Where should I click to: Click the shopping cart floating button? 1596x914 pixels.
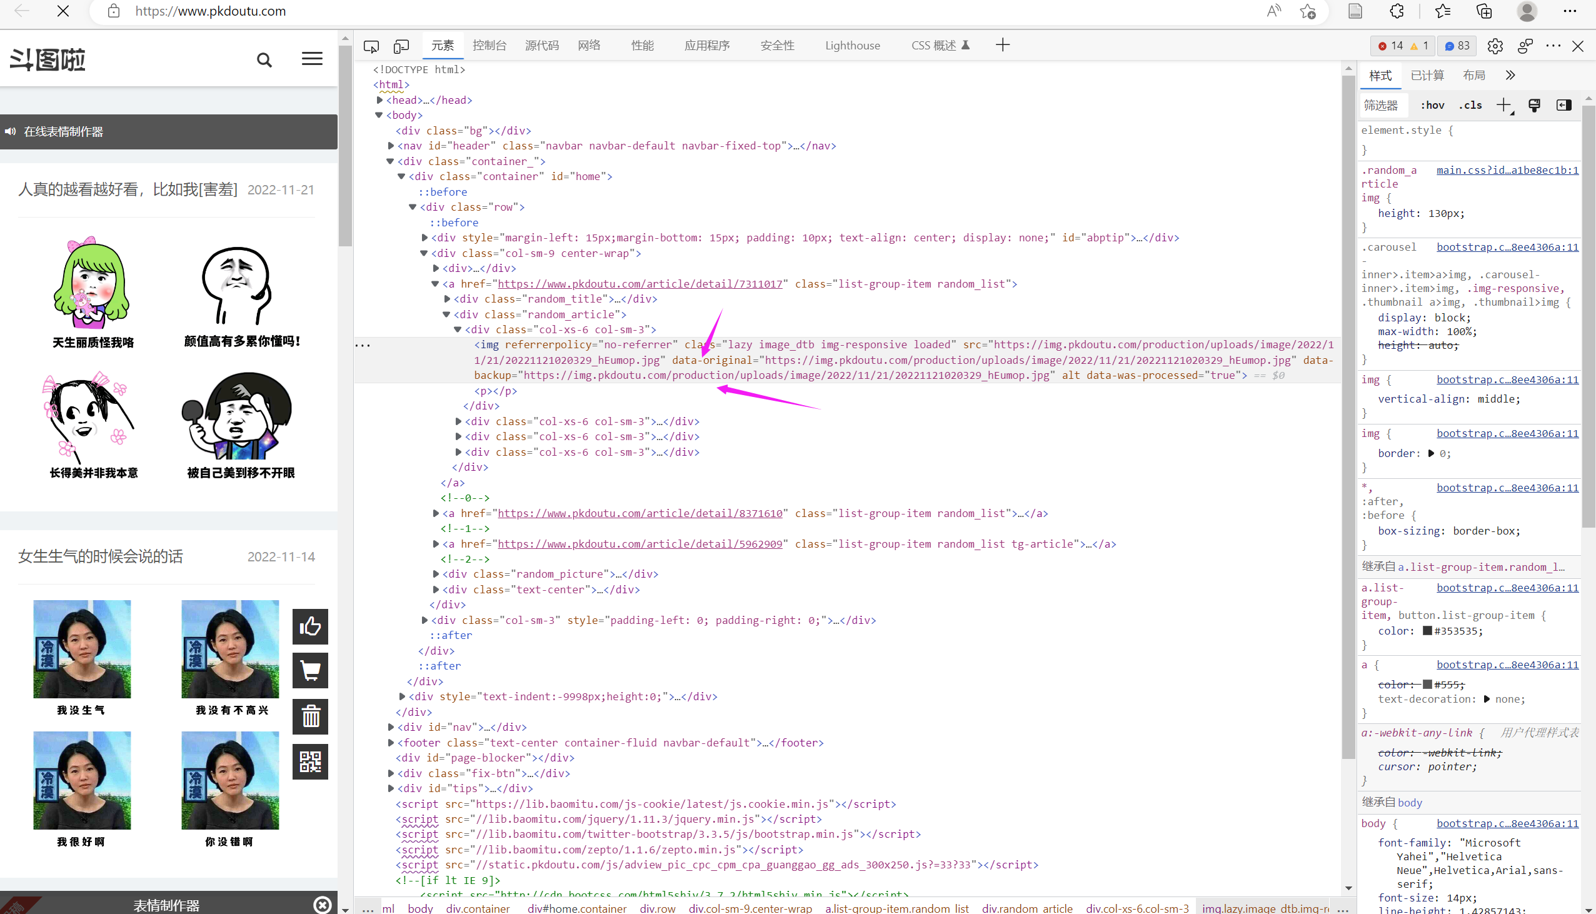click(310, 670)
